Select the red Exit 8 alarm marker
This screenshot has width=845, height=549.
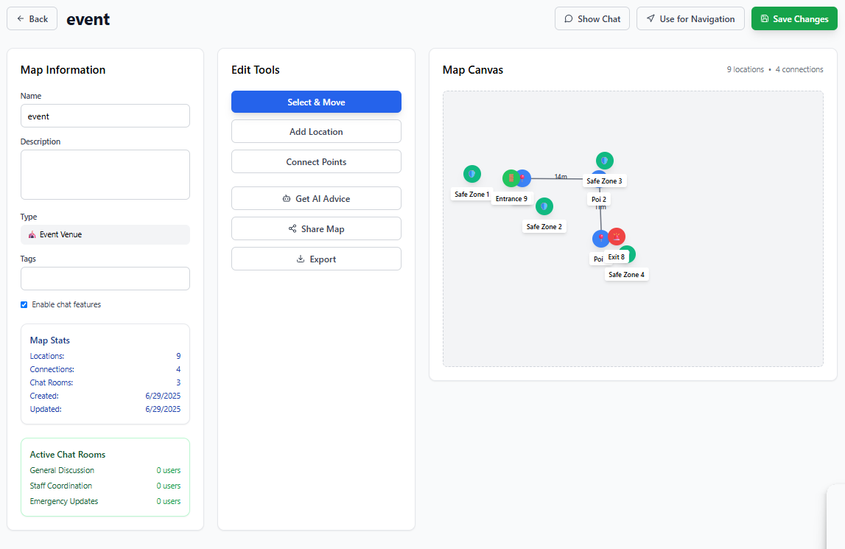click(x=616, y=237)
